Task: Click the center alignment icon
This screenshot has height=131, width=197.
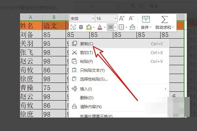Action: (x=111, y=27)
